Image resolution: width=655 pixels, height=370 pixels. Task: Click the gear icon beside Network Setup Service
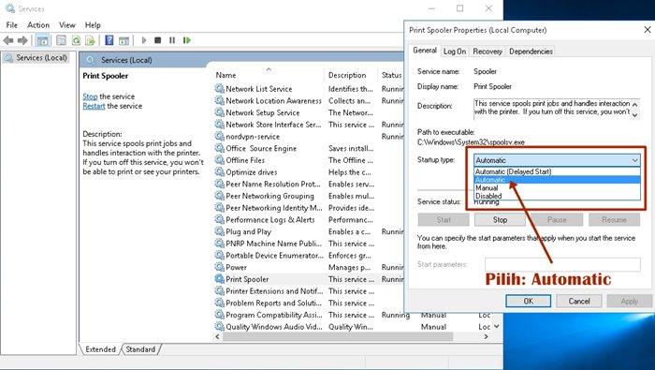(x=219, y=112)
